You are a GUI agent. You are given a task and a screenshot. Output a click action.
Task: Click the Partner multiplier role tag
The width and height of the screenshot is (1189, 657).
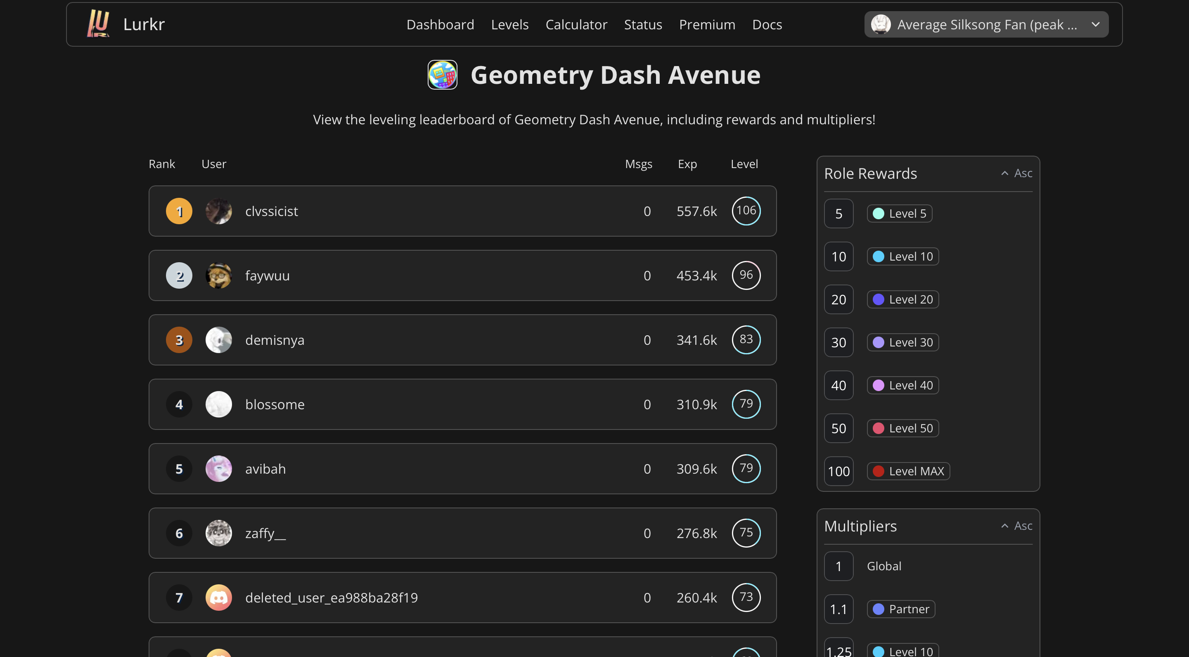point(900,609)
